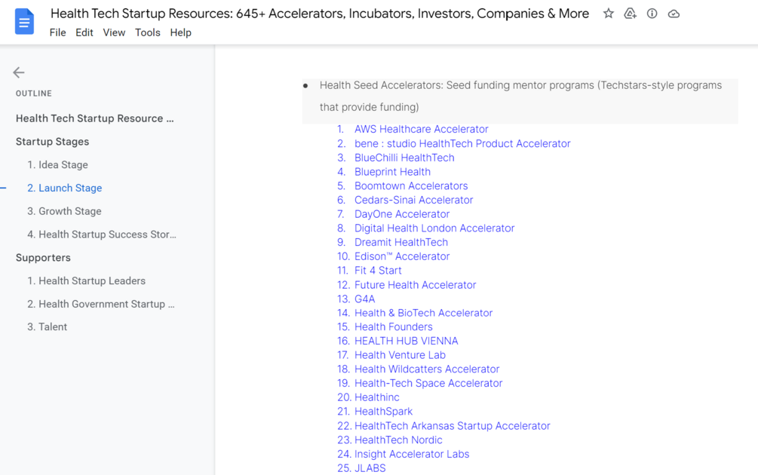The width and height of the screenshot is (758, 475).
Task: Open the HEALTH HUB VIENNA link
Action: [406, 341]
